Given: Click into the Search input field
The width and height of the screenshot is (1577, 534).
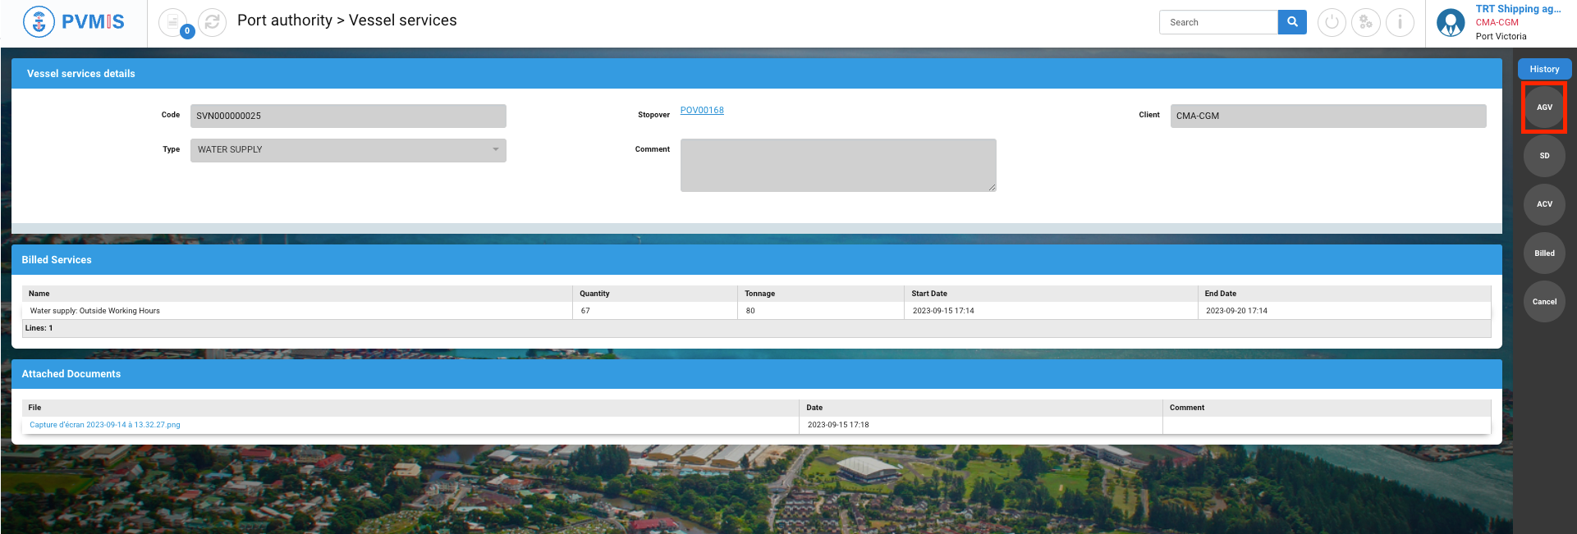Looking at the screenshot, I should [1218, 22].
